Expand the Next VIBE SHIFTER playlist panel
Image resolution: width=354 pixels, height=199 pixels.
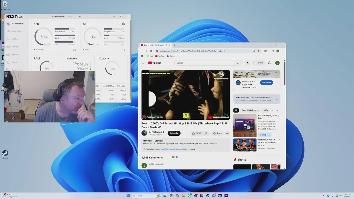click(x=257, y=99)
